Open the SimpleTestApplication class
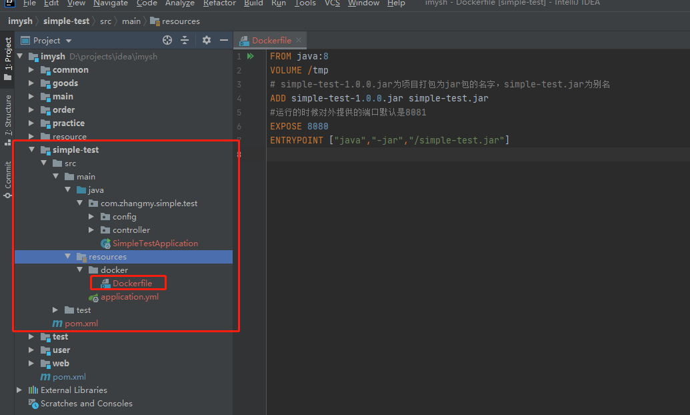Screen dimensions: 690x415 (x=155, y=243)
